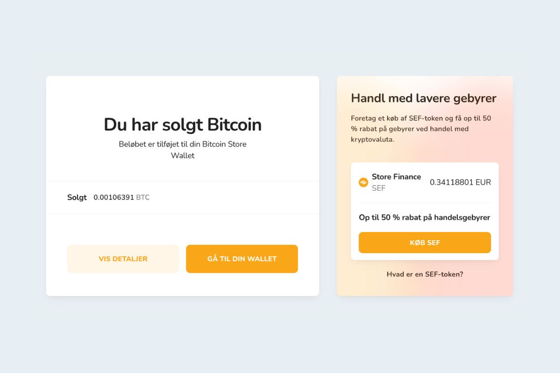Select the BTC currency label

point(143,197)
